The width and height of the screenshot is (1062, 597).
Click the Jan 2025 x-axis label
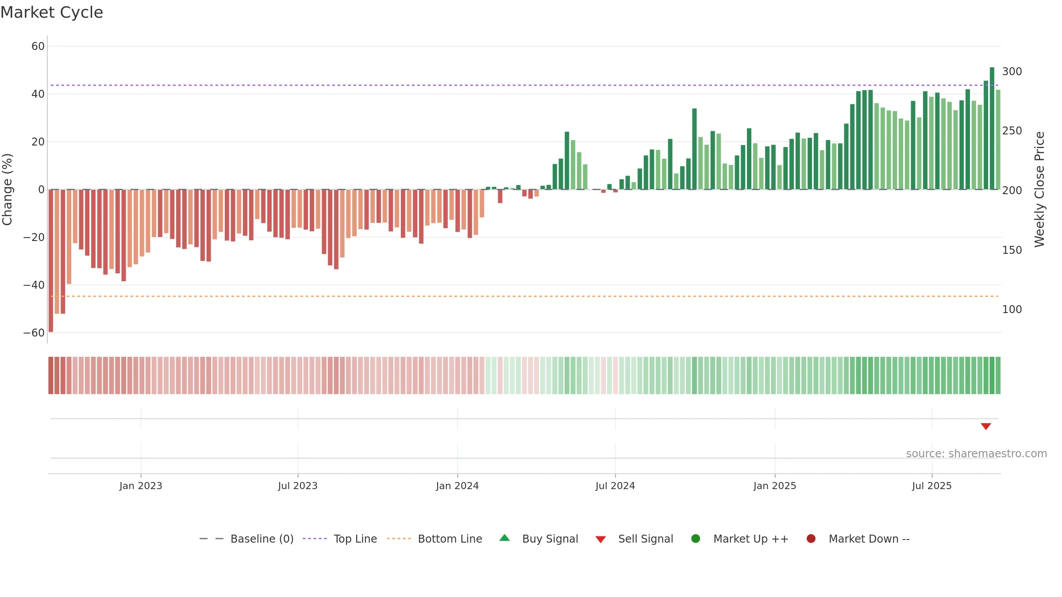point(775,486)
